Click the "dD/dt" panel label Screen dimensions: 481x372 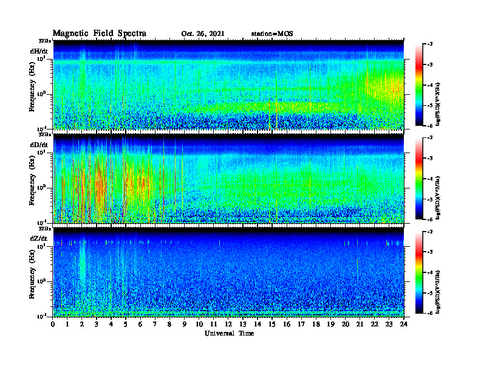click(39, 145)
